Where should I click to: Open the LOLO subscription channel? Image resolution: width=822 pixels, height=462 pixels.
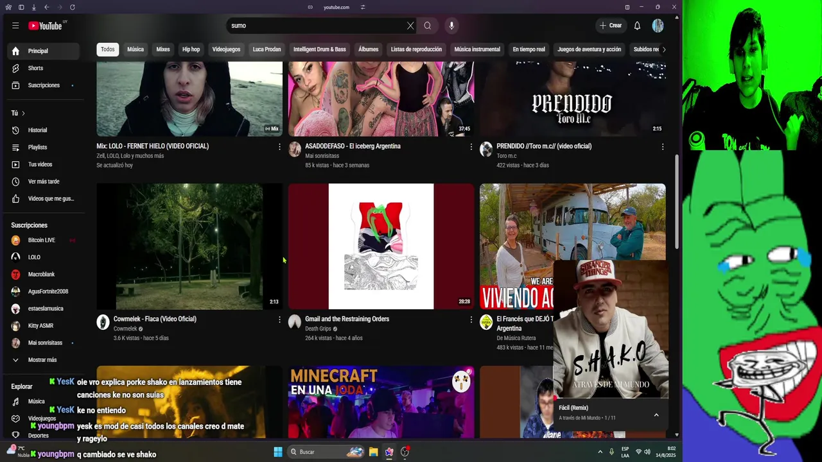pyautogui.click(x=43, y=257)
